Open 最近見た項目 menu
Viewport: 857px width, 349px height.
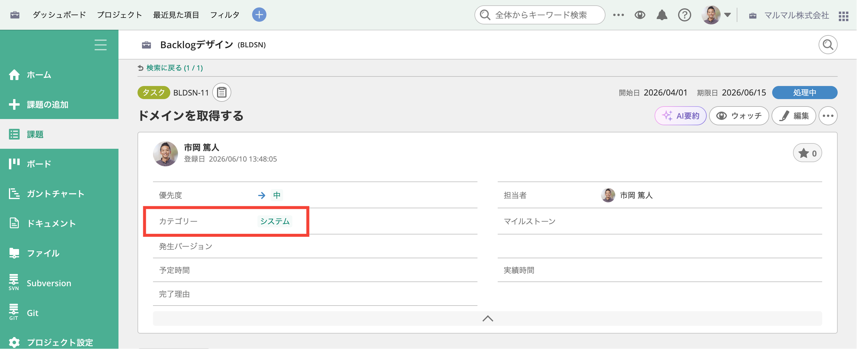[176, 15]
